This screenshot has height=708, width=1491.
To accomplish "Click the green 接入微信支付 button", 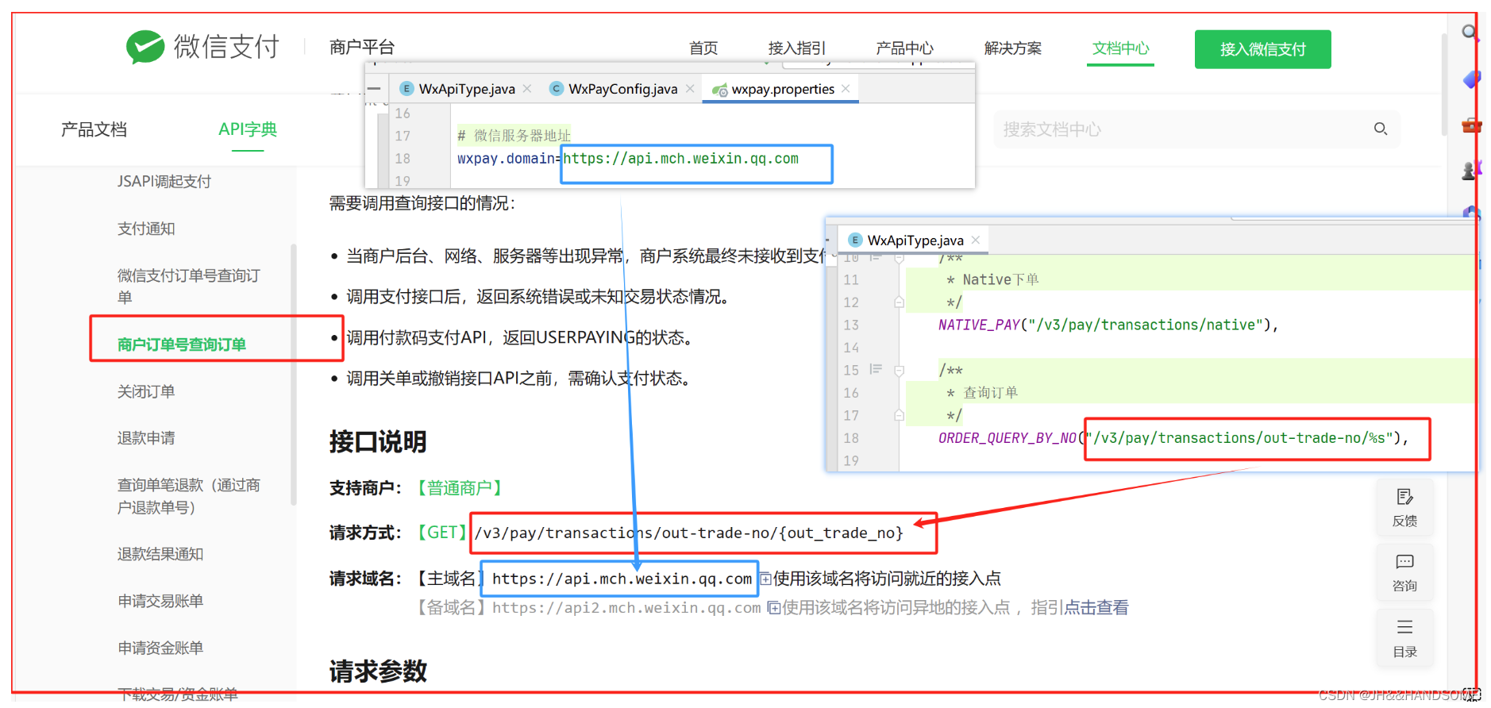I will 1262,49.
